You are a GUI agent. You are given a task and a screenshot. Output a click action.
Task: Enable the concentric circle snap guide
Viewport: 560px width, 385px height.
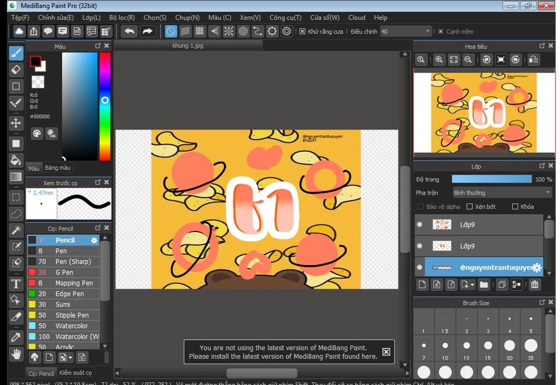point(243,31)
